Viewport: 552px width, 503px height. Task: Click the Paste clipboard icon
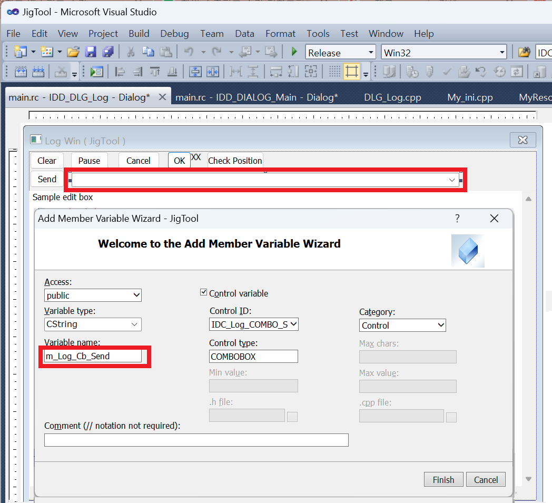[x=166, y=52]
